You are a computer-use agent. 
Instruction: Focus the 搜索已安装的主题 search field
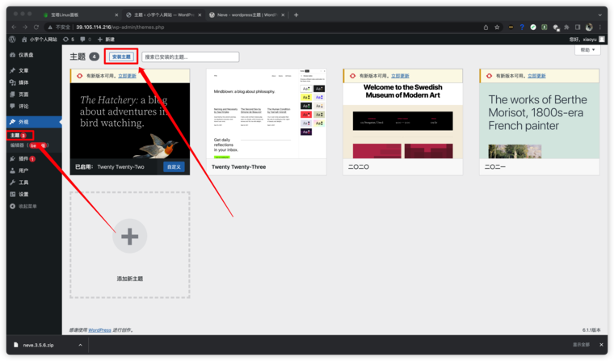point(191,57)
